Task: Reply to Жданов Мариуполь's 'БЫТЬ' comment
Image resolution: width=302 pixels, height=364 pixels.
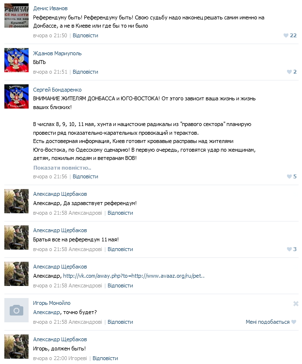Action: pos(85,72)
